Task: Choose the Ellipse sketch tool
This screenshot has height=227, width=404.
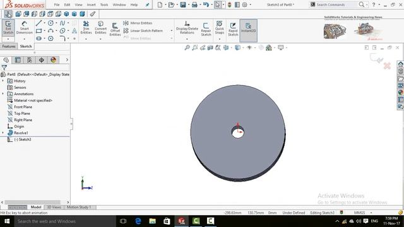Action: click(x=62, y=31)
